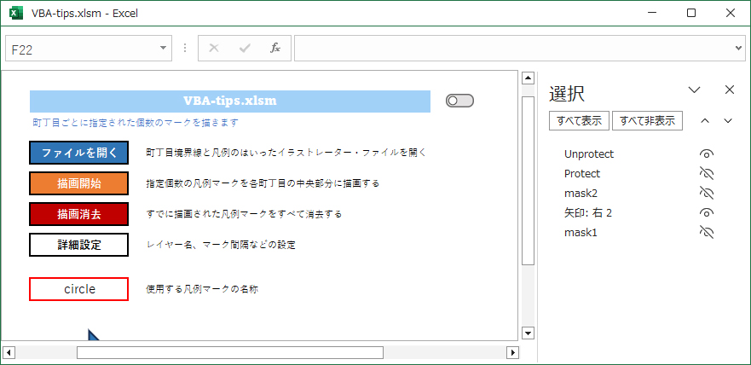
Task: Flip the toggle switch beside VBA-tips.xlsm title
Action: click(459, 101)
